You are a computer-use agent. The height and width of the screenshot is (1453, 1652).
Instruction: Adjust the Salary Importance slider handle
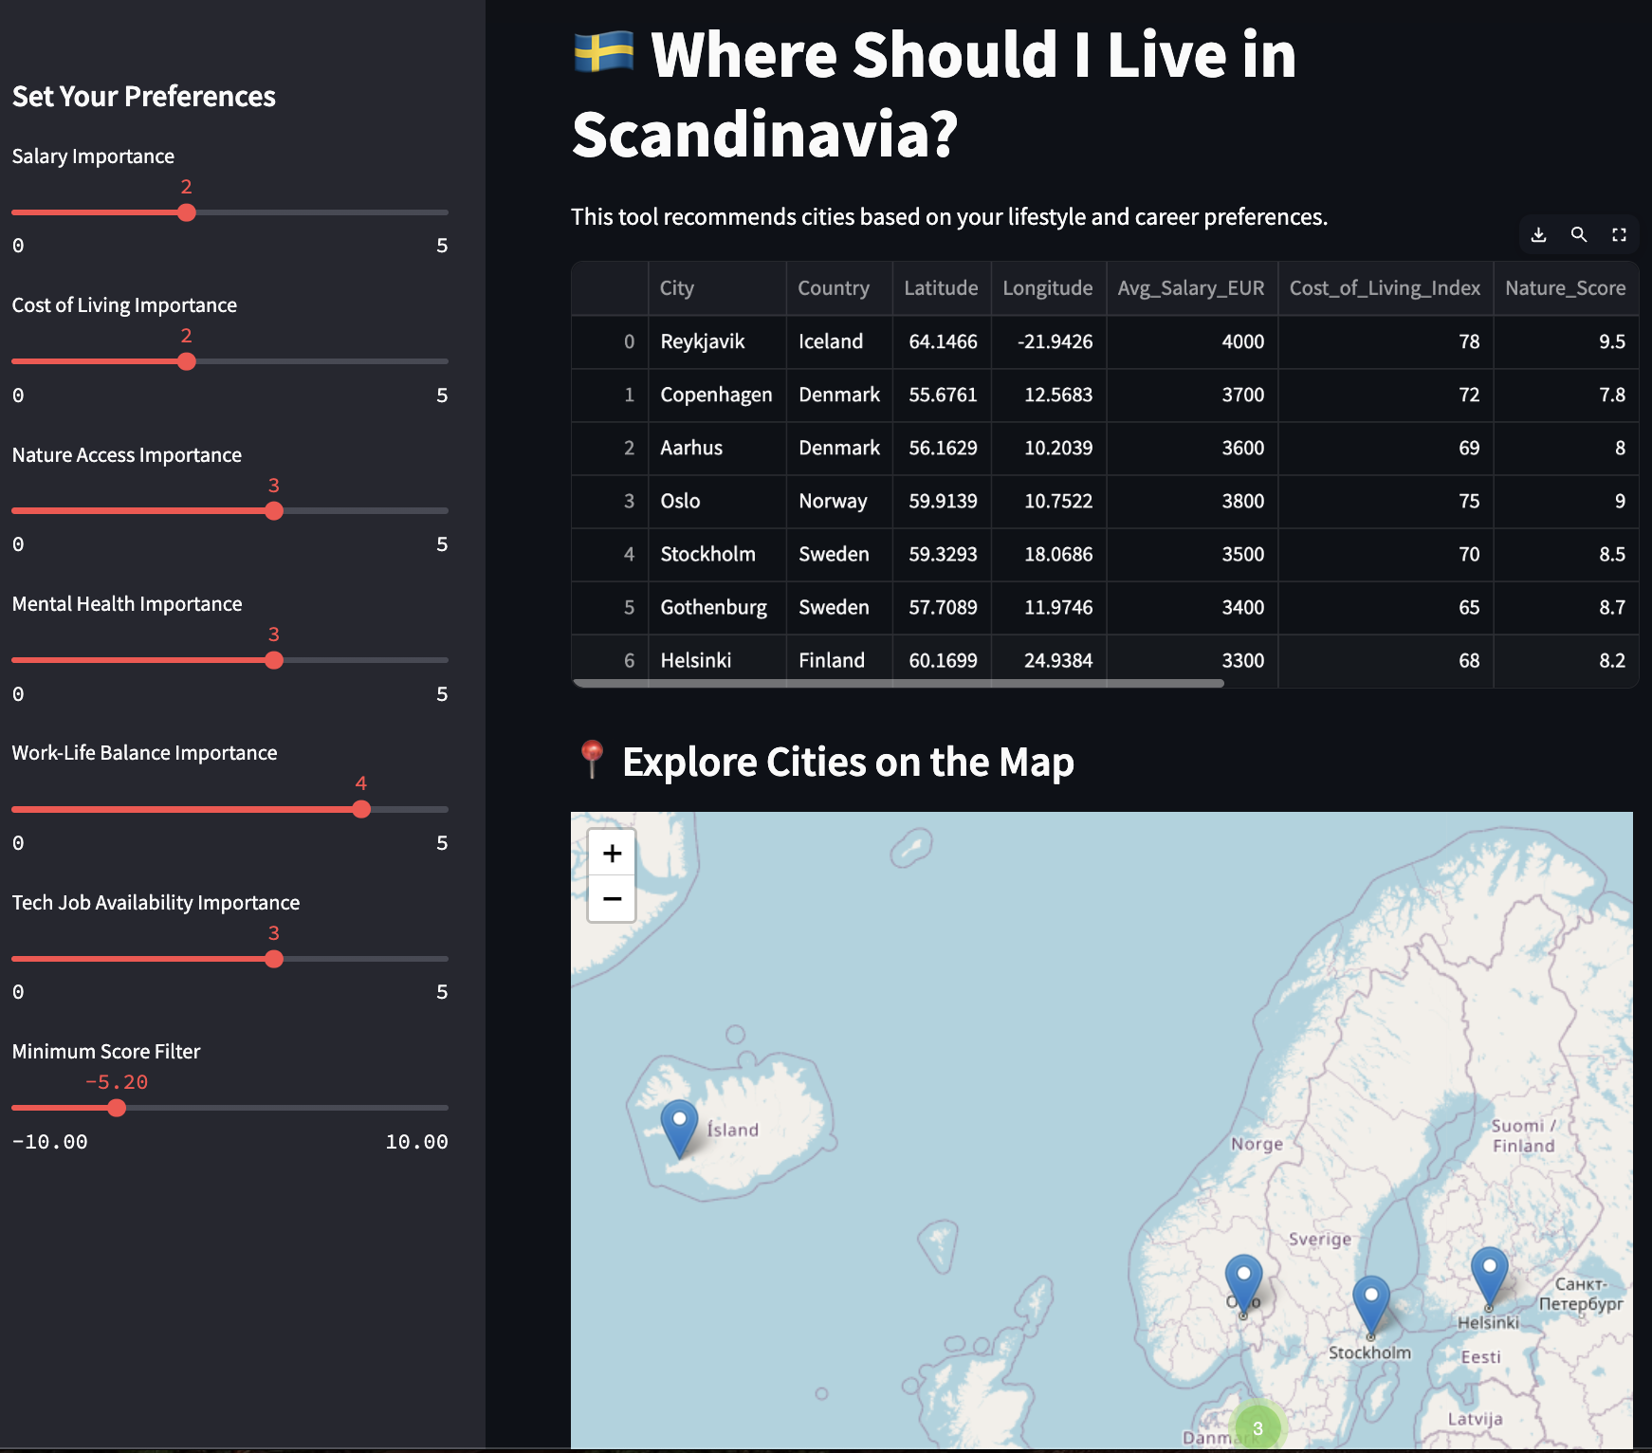[187, 212]
